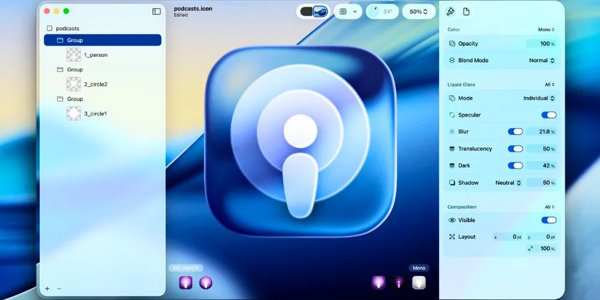Toggle the Translucency switch
The image size is (600, 300).
tap(515, 148)
